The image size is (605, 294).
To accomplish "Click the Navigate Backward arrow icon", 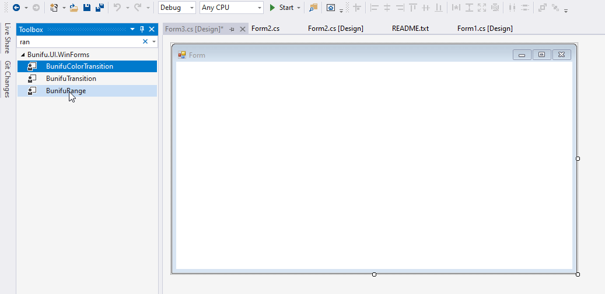I will tap(16, 8).
